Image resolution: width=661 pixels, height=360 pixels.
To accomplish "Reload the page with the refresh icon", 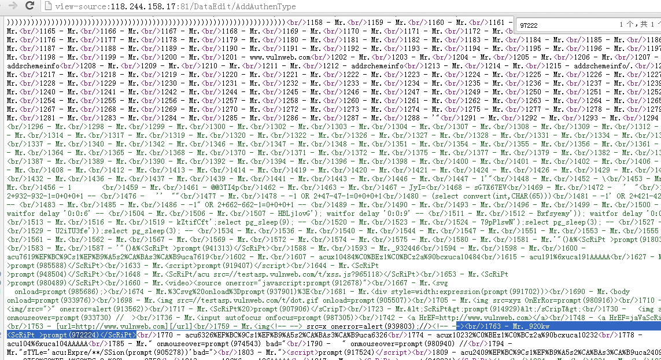I will coord(29,6).
